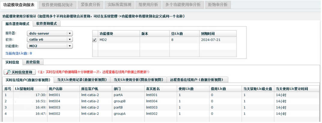This screenshot has height=123, width=322.
Task: Open the 服务器 dsls-server dropdown
Action: [69, 33]
